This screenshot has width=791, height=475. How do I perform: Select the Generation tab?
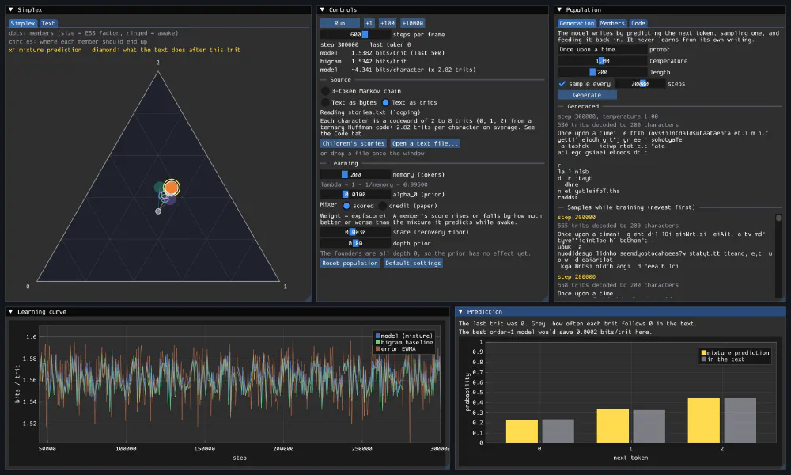577,23
